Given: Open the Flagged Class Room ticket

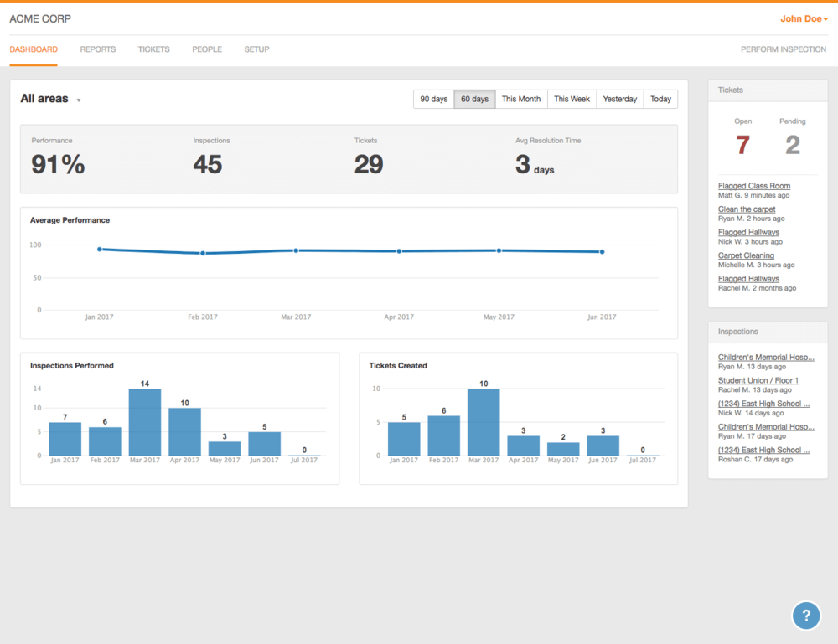Looking at the screenshot, I should click(x=753, y=186).
